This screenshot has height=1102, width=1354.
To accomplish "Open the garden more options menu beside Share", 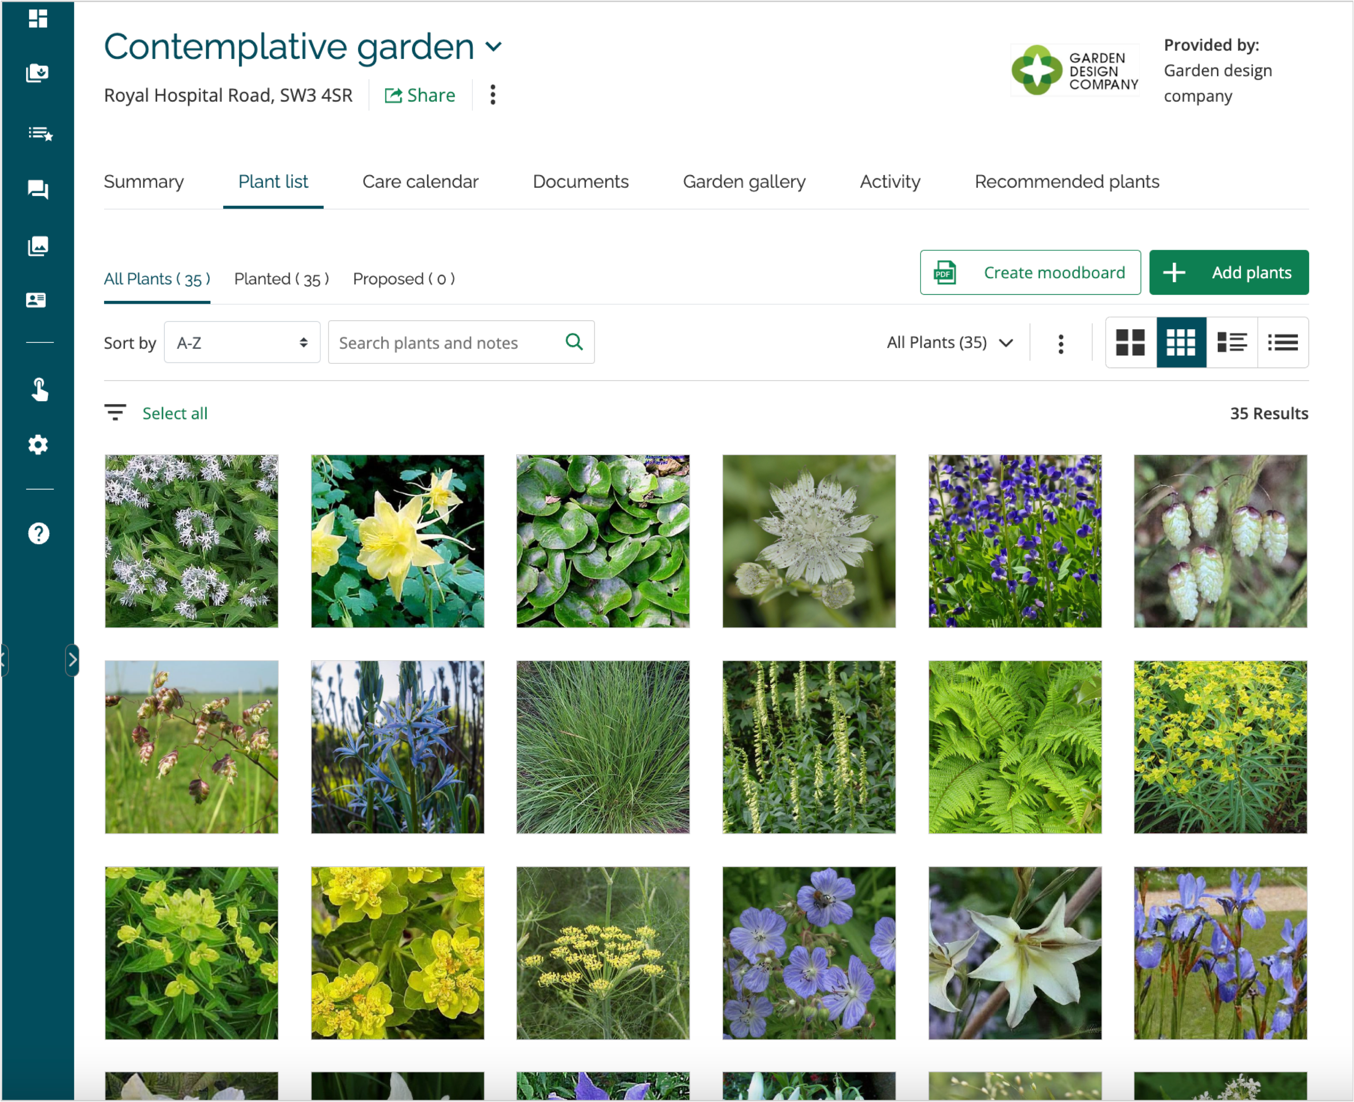I will point(493,95).
